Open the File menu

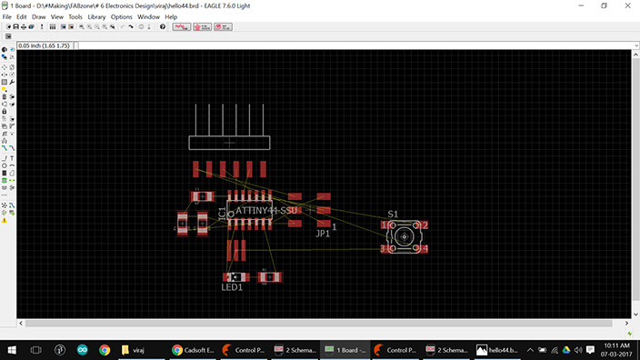(x=7, y=16)
